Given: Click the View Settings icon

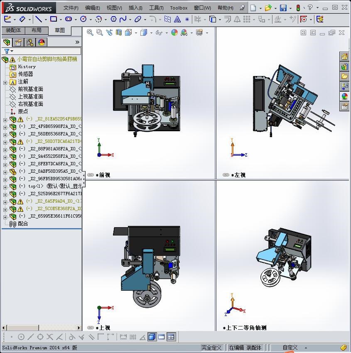Looking at the screenshot, I should [x=199, y=33].
